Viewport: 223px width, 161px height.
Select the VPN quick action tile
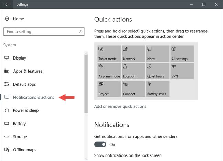click(x=182, y=71)
